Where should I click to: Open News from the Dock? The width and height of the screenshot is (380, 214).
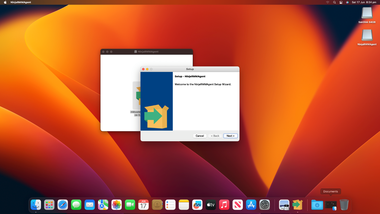(x=238, y=205)
